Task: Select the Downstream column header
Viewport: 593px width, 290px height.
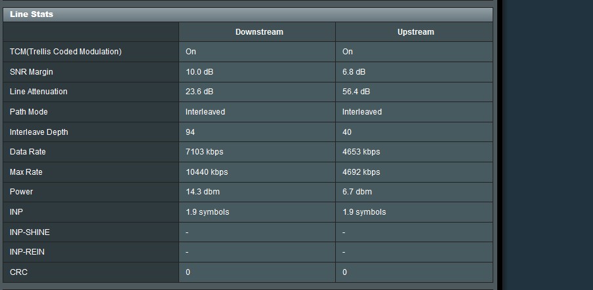Action: (x=259, y=32)
